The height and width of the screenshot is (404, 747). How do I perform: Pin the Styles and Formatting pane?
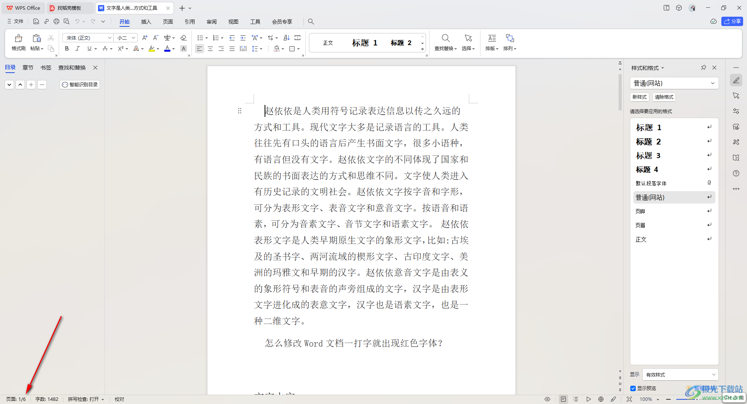703,68
